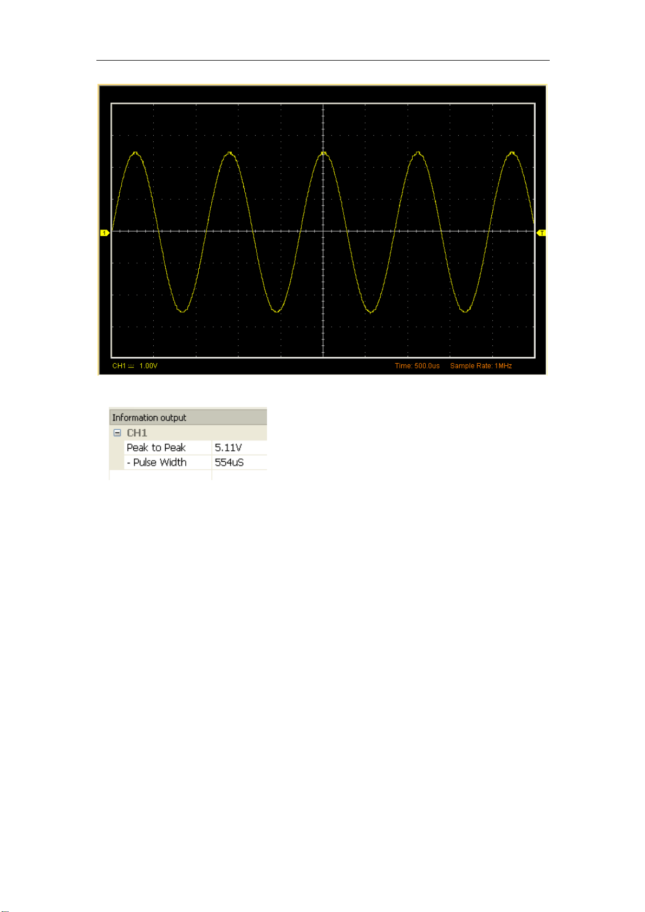
Task: Click the 554uS value cell
Action: tap(239, 462)
